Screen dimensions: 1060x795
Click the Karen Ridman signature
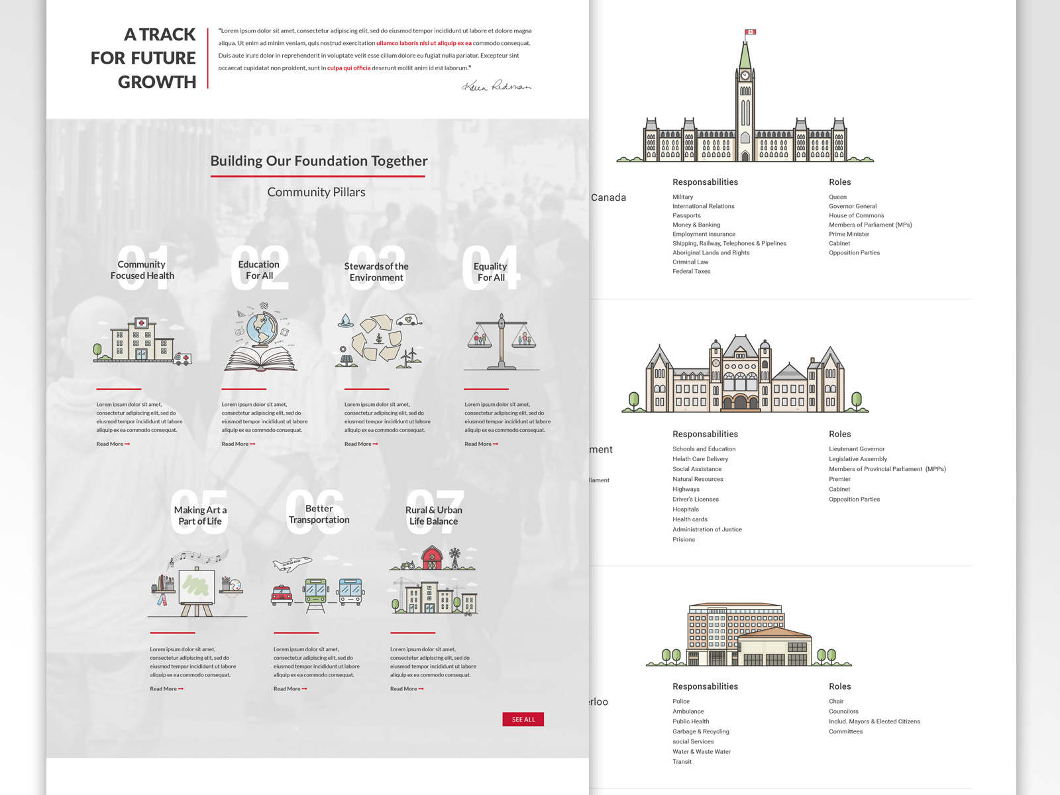[x=498, y=85]
